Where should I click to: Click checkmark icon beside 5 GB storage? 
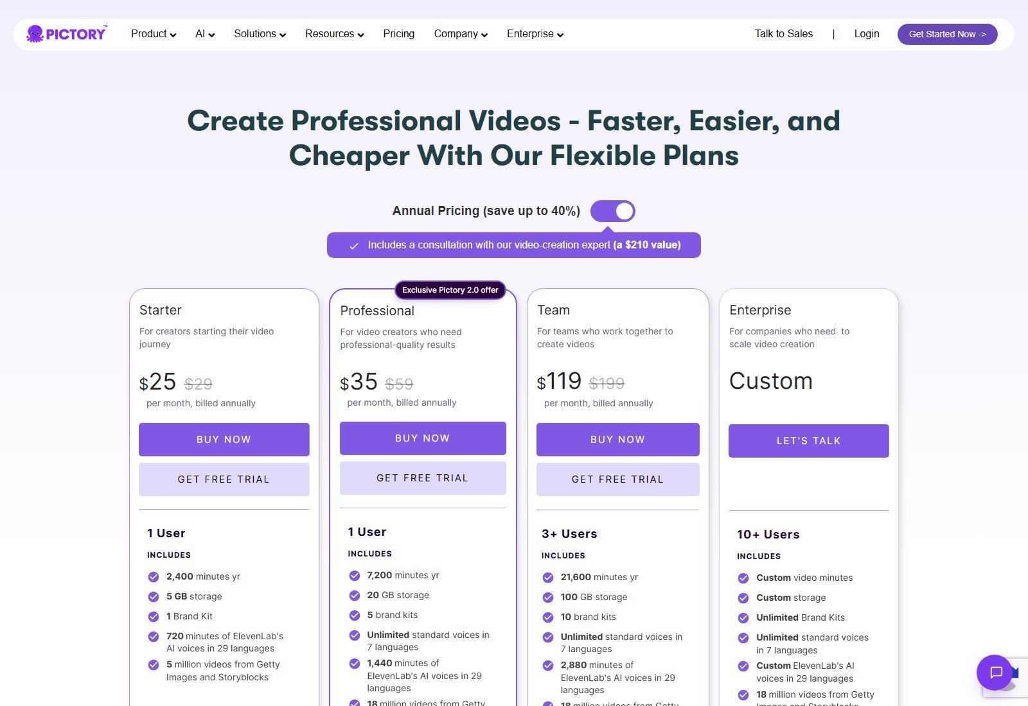(x=154, y=596)
